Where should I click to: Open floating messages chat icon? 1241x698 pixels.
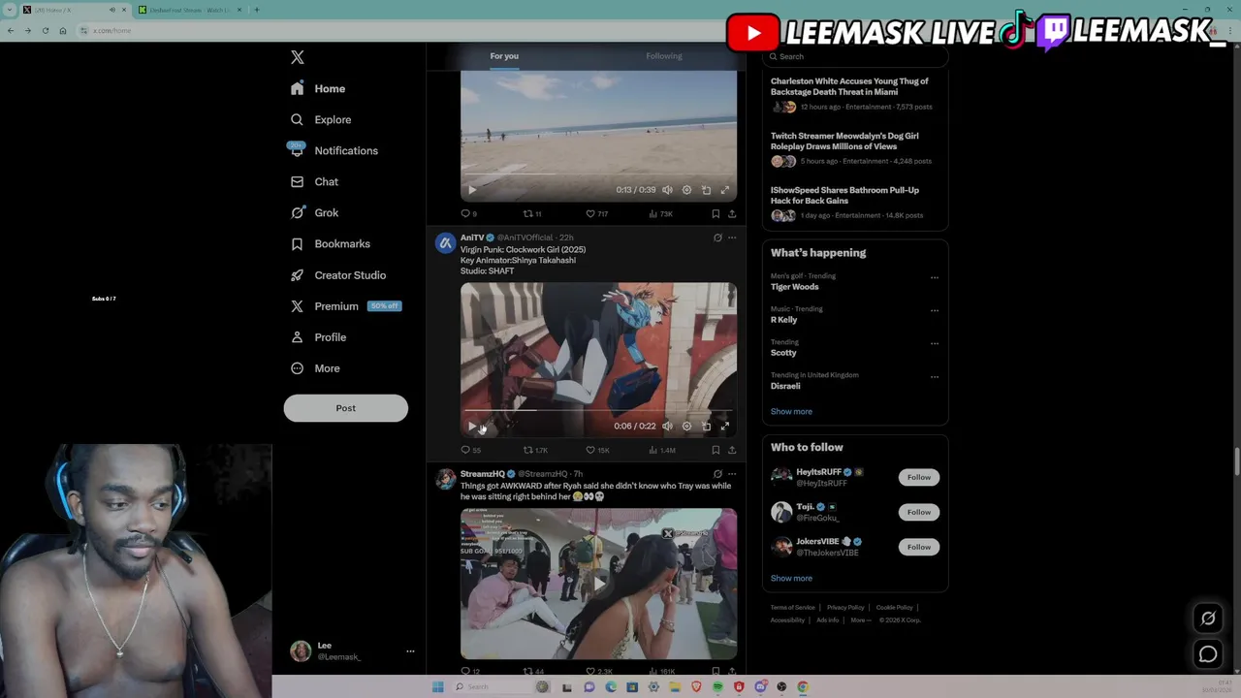1208,654
